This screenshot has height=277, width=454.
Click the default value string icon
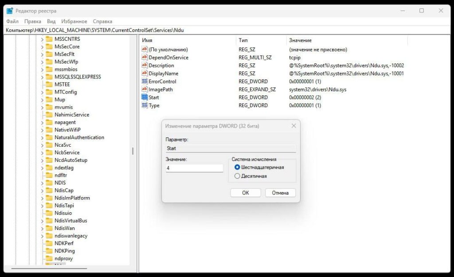[x=145, y=49]
